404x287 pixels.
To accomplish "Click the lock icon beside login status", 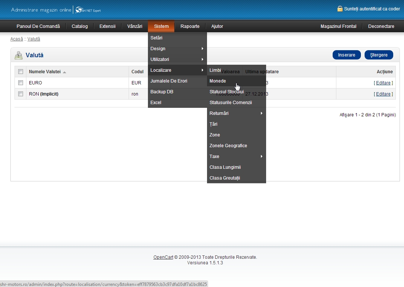I will click(340, 9).
